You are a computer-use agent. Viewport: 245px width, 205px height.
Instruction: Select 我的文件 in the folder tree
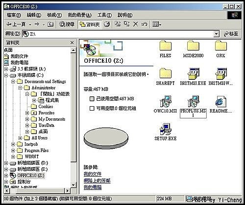tap(19, 56)
